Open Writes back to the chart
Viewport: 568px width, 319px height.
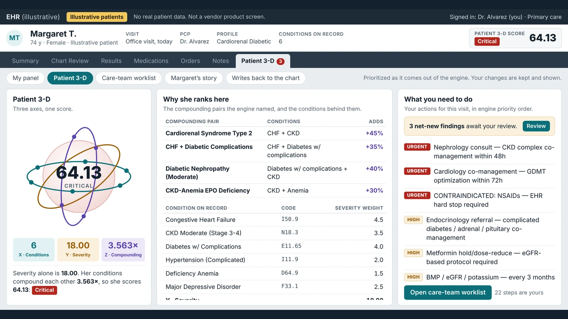click(265, 78)
